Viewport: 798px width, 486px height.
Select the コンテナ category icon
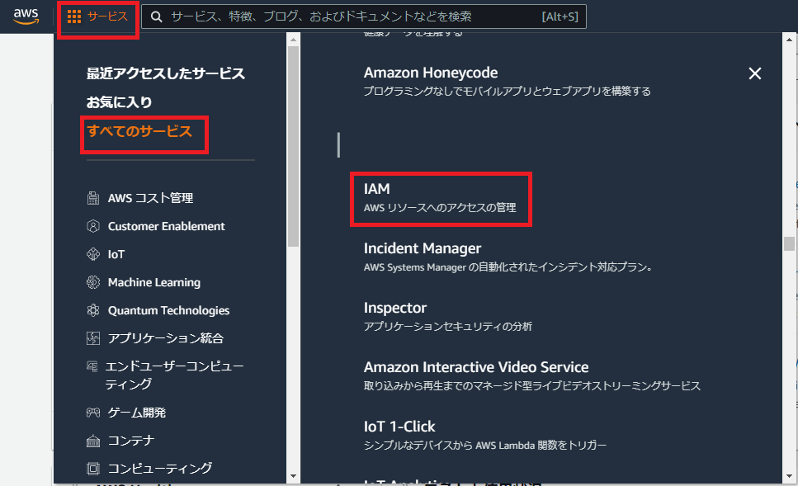(93, 441)
